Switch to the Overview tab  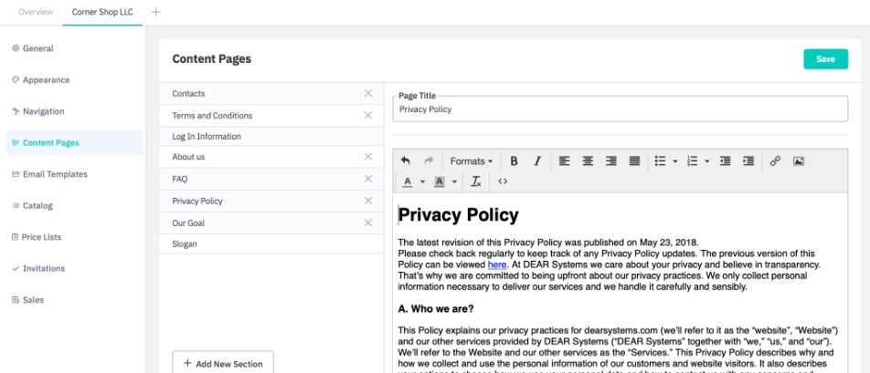[x=36, y=12]
